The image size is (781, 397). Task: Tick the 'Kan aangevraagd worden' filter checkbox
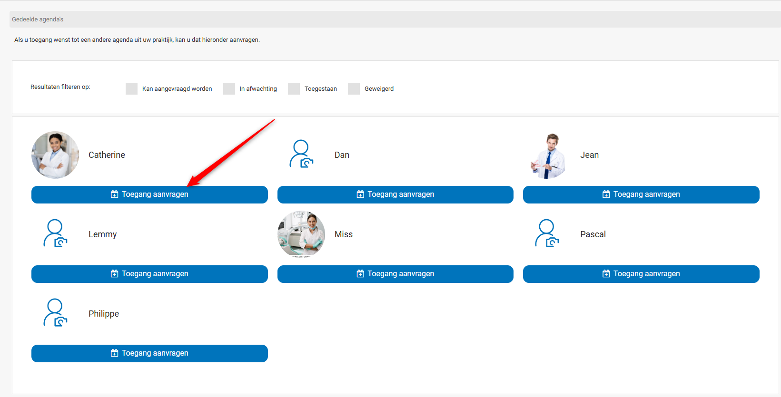click(x=131, y=88)
